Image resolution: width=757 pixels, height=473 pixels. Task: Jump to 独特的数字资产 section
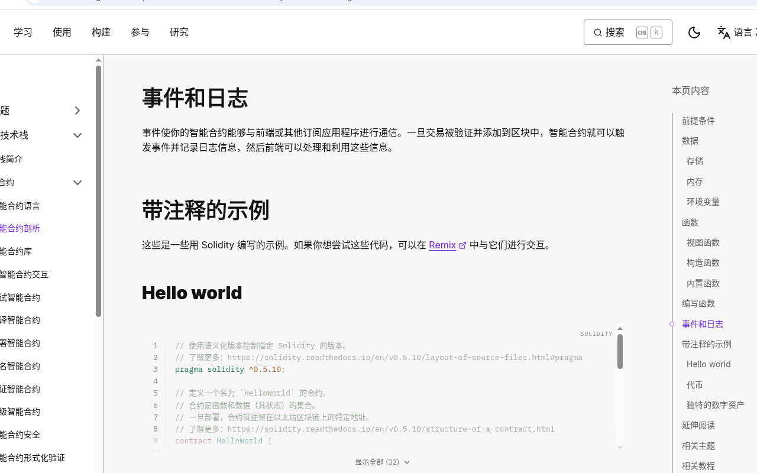(x=716, y=405)
